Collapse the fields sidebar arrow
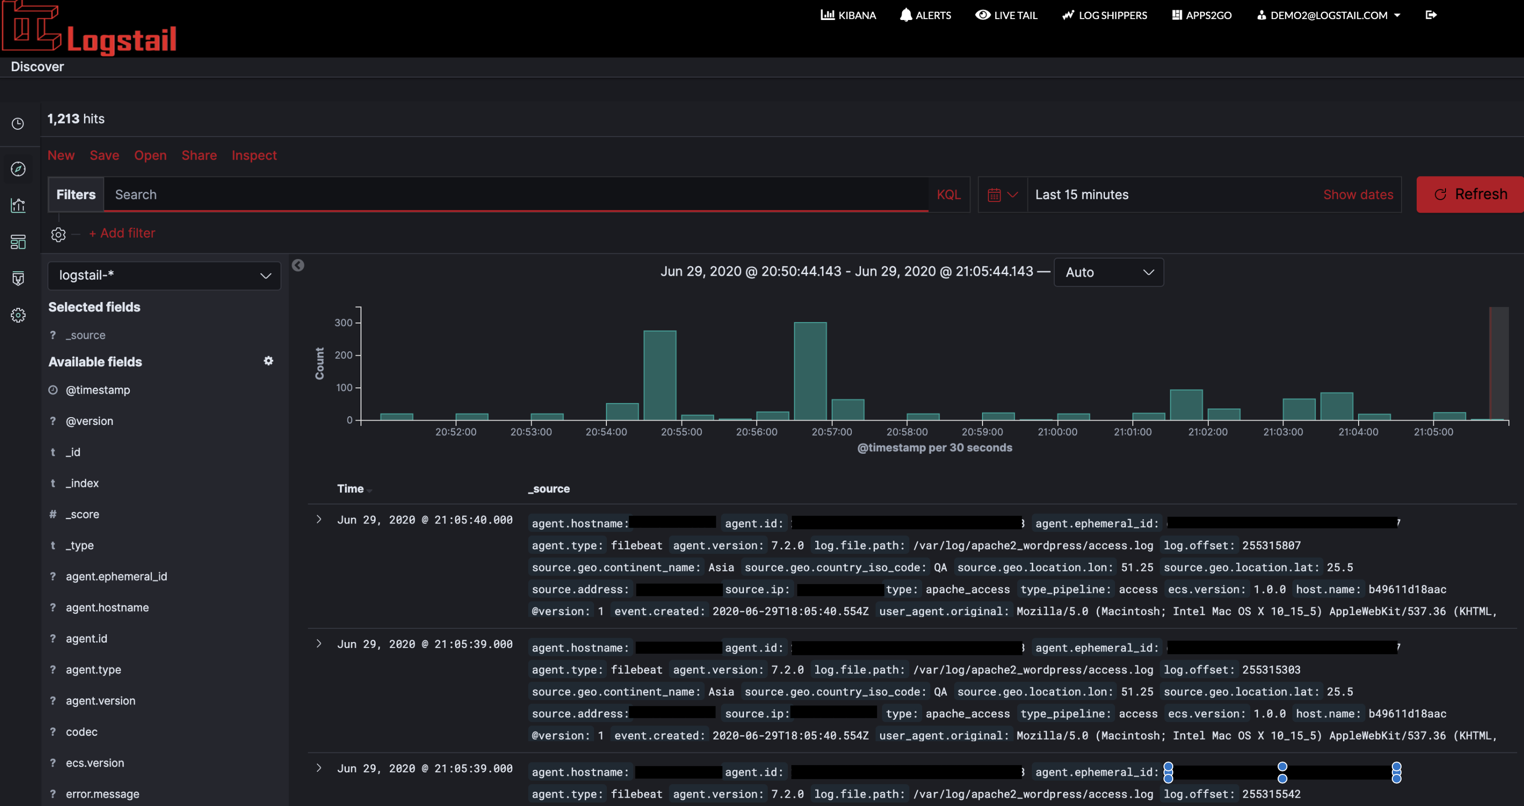Screen dimensions: 1524x806 (298, 265)
